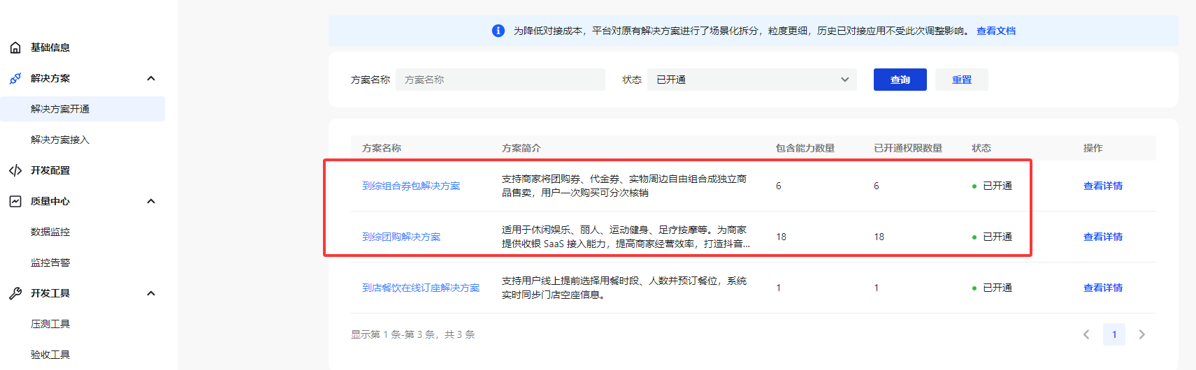Click the 开发工具 wrench icon

click(15, 293)
